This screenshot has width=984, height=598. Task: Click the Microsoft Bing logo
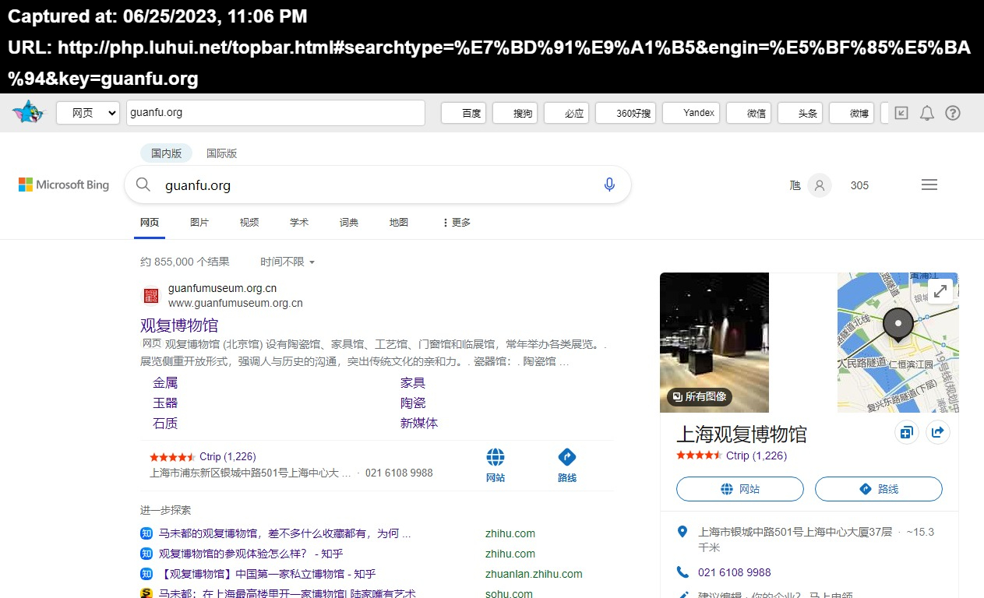[64, 185]
